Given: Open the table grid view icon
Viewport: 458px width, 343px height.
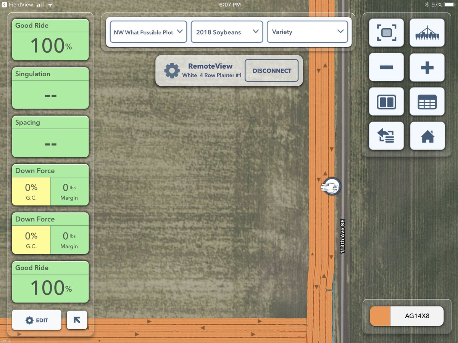Looking at the screenshot, I should [x=427, y=102].
